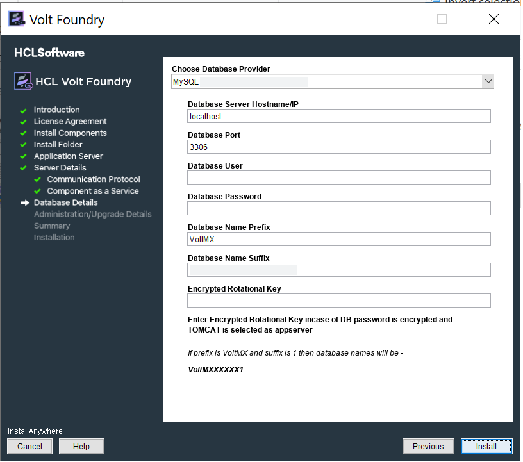Focus the Database Name Prefix field
Viewport: 523px width, 462px height.
click(338, 239)
